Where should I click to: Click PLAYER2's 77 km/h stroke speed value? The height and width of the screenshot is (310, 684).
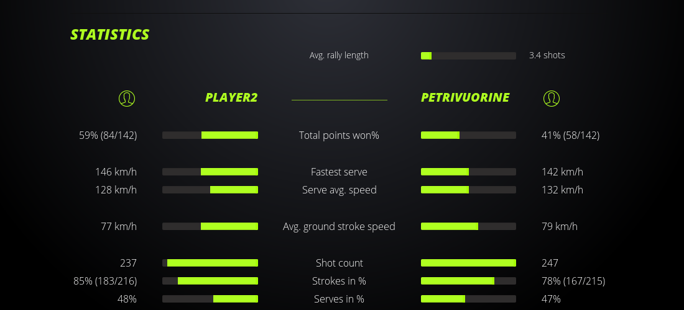click(x=119, y=226)
